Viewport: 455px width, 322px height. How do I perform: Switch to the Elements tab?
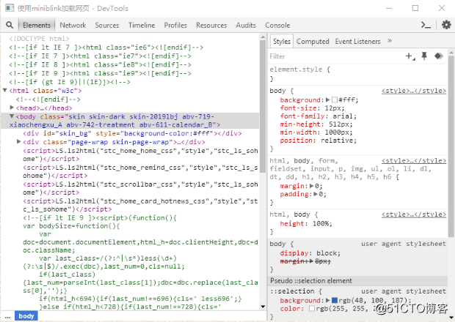point(37,26)
